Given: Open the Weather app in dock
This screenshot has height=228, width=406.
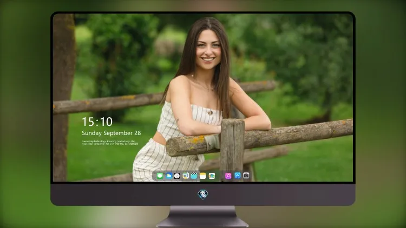Looking at the screenshot, I should click(x=168, y=176).
